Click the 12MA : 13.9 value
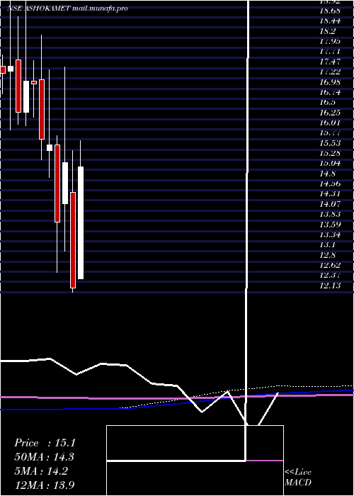This screenshot has height=496, width=354. 45,485
